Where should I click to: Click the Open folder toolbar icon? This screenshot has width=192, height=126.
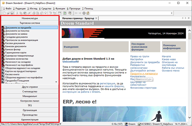(8, 13)
